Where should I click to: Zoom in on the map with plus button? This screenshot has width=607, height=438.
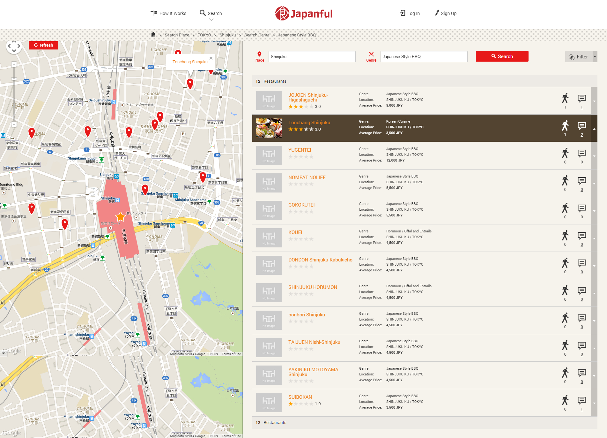[14, 64]
